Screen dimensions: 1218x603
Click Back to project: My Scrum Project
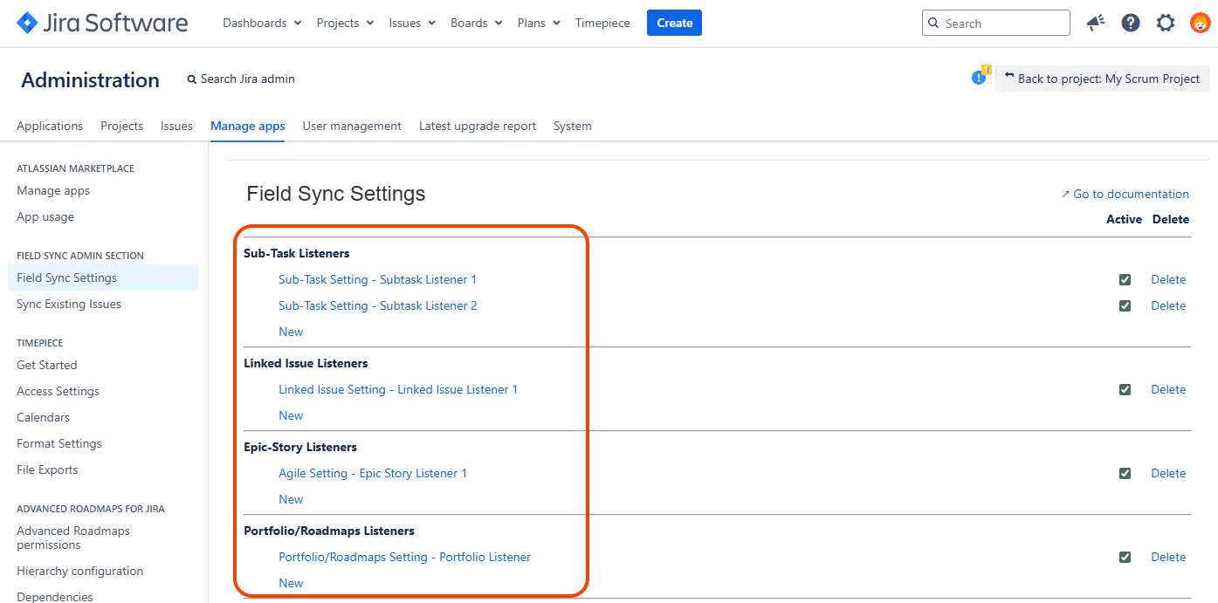click(x=1102, y=79)
